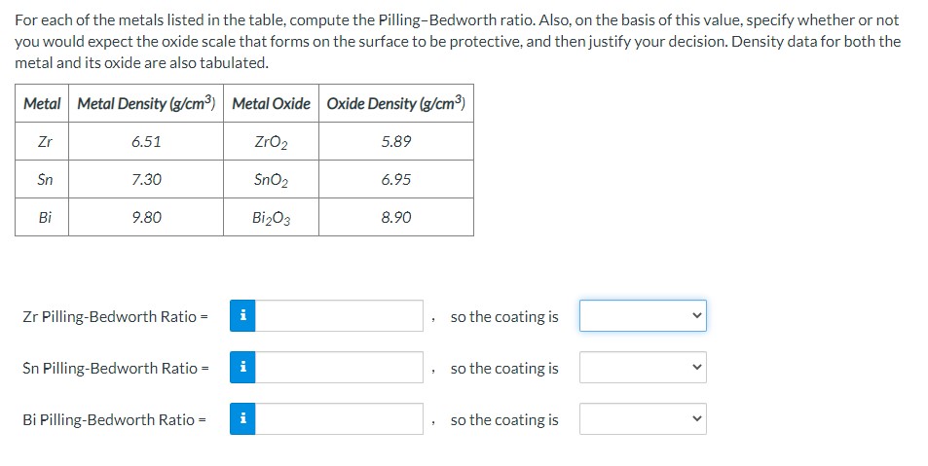
Task: Click the 8.90 oxide density value
Action: 396,218
